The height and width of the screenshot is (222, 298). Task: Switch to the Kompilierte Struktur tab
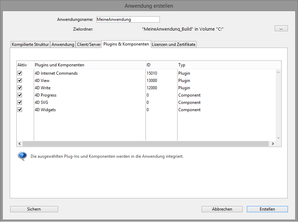(30, 44)
